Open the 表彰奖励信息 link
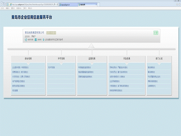The image size is (181, 136). coord(153,81)
